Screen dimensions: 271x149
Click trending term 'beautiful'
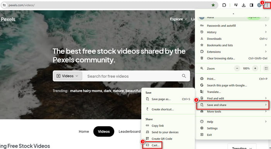(x=133, y=91)
